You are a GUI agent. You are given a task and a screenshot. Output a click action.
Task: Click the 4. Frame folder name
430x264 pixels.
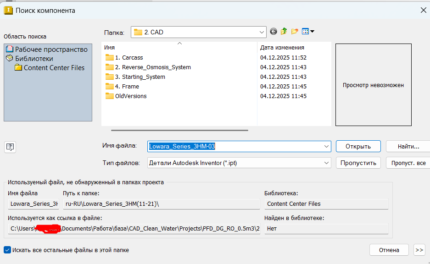click(127, 86)
